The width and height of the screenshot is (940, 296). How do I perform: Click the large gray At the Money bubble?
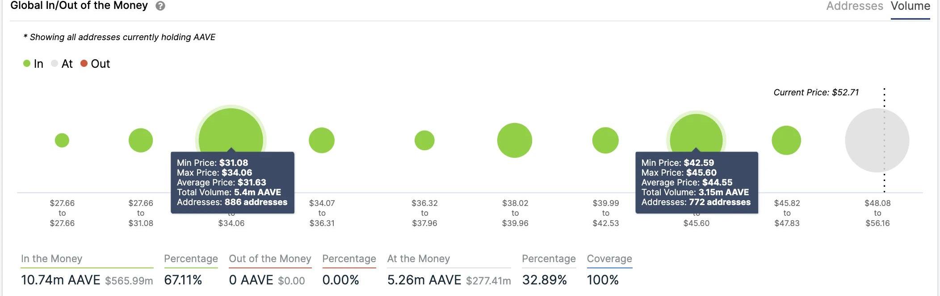coord(877,140)
